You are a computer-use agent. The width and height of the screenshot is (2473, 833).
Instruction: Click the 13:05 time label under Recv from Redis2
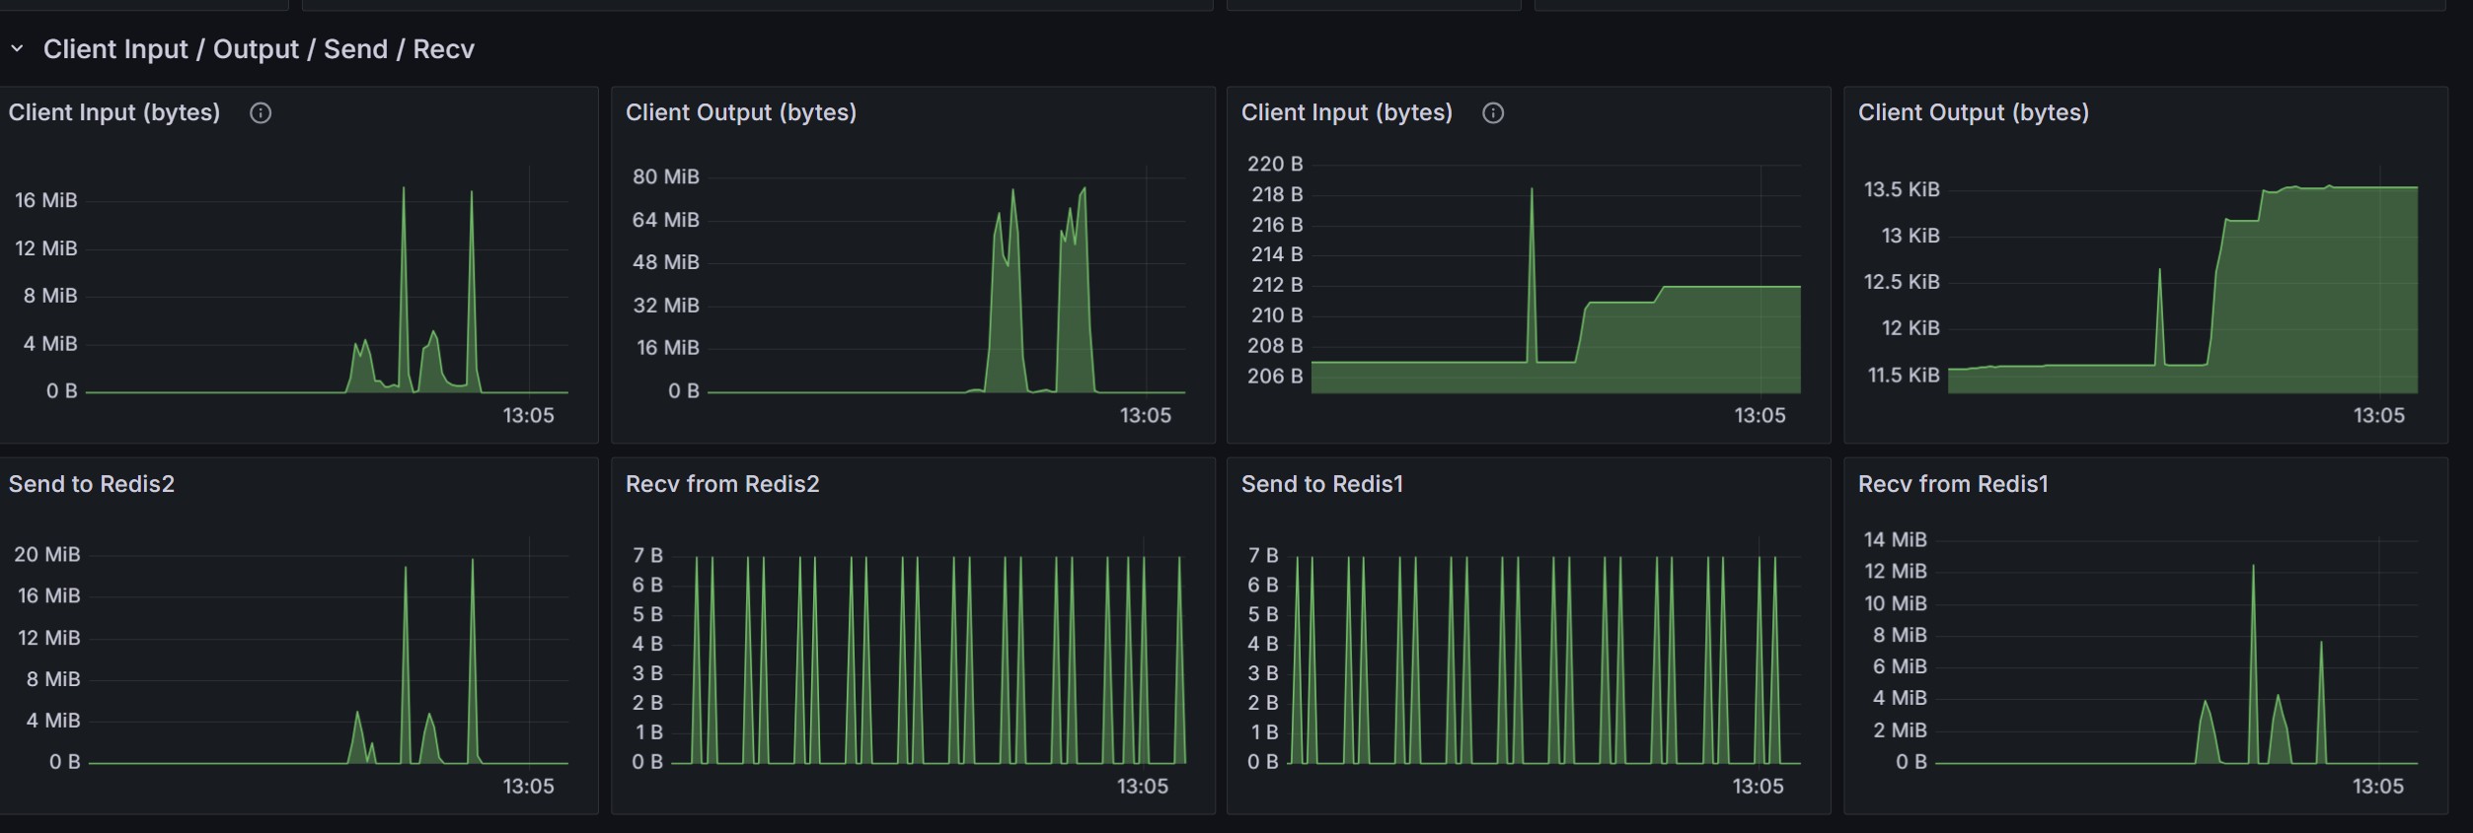[x=1142, y=787]
